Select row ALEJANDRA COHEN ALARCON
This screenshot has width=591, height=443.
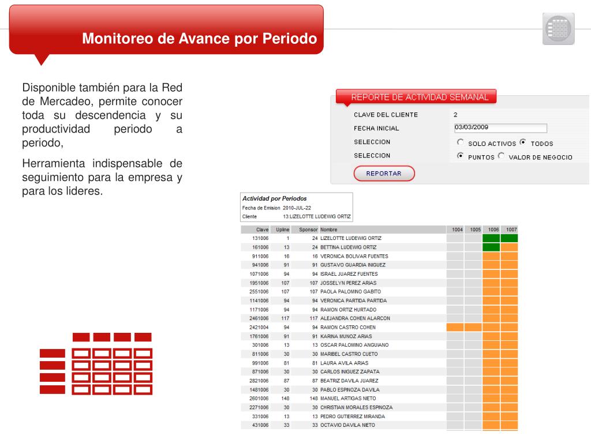379,318
